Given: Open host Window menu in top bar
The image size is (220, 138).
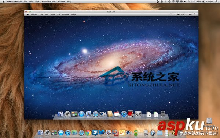Looking at the screenshot, I should 61,1.
